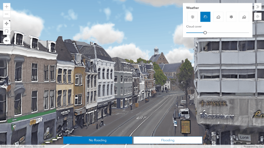The height and width of the screenshot is (148, 264).
Task: Select the sunny weather icon
Action: [x=192, y=17]
